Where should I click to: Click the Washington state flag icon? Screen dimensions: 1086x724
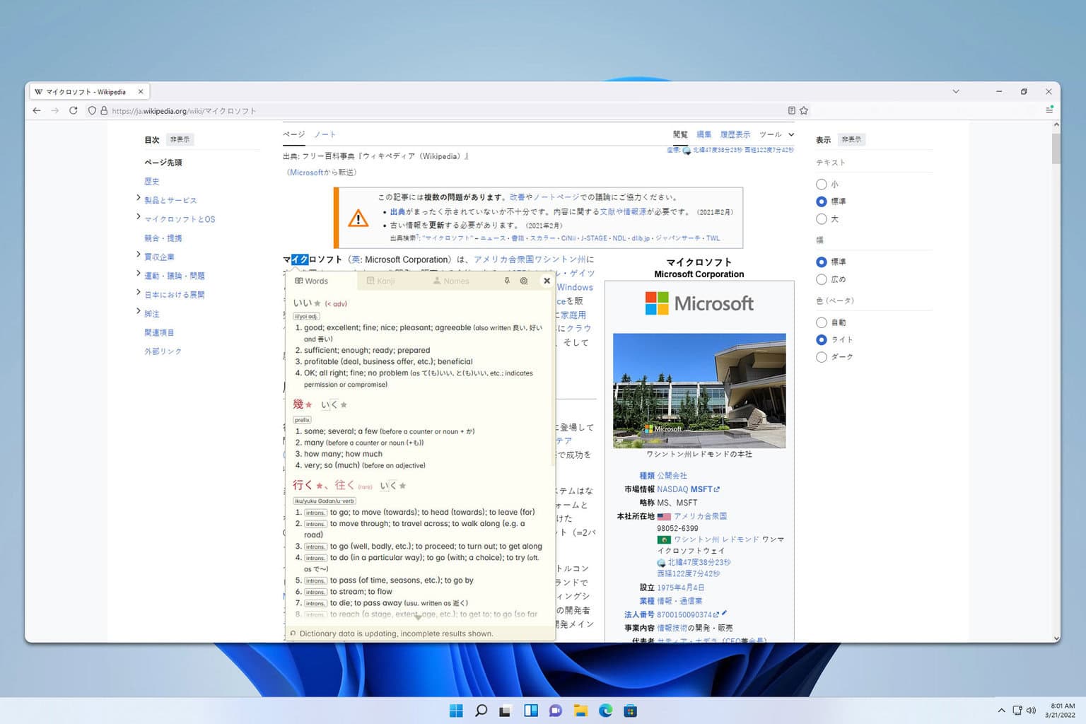pos(664,539)
